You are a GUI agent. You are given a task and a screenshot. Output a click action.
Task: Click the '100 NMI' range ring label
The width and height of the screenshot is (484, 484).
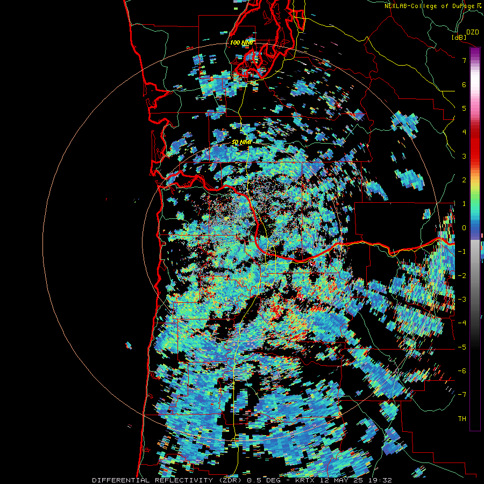(241, 42)
